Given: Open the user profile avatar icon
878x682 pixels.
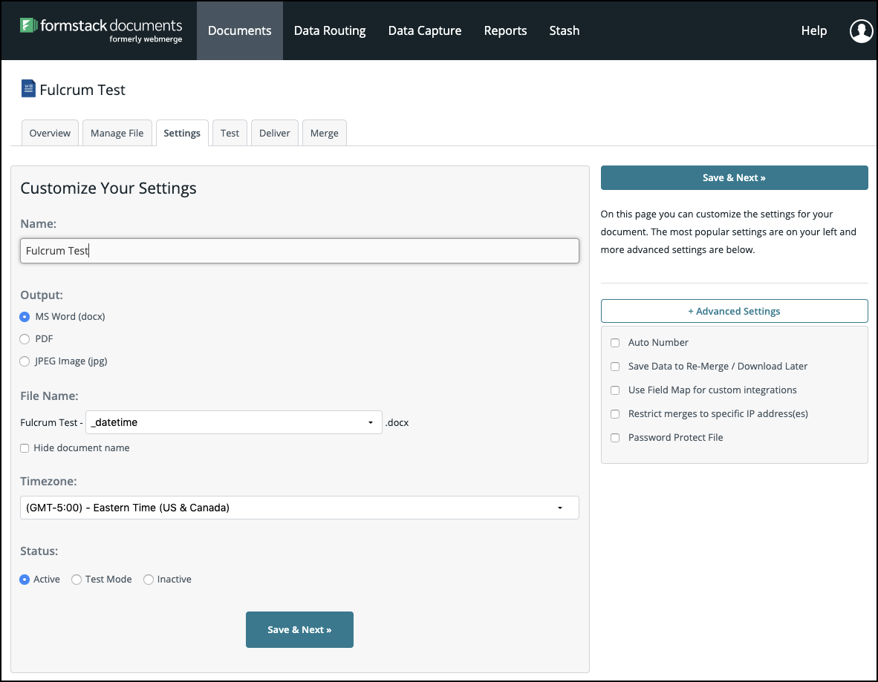Looking at the screenshot, I should [x=861, y=31].
